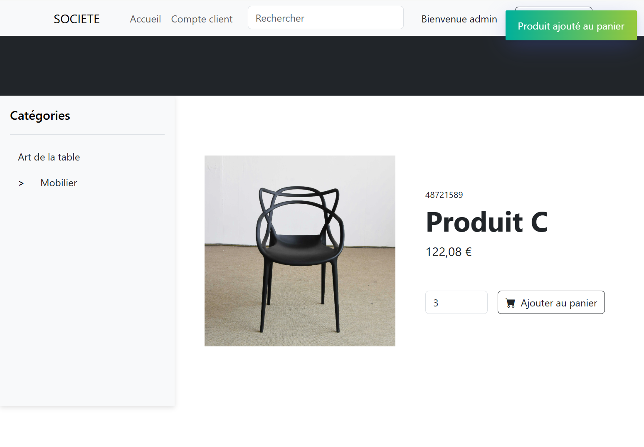Expand the Mobilier category chevron

click(21, 183)
